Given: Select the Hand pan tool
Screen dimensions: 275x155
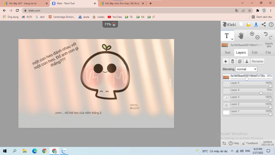Looking at the screenshot, I should point(241,36).
